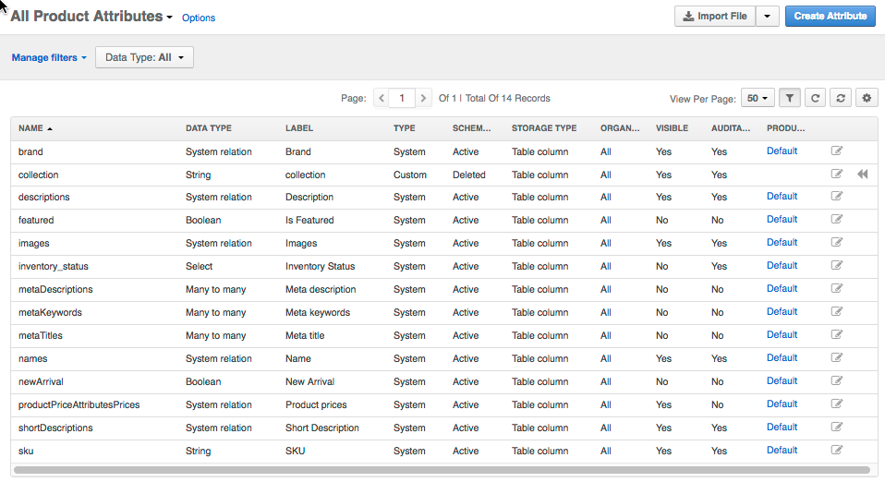Click the Product prices label cell
This screenshot has height=482, width=885.
click(x=316, y=404)
